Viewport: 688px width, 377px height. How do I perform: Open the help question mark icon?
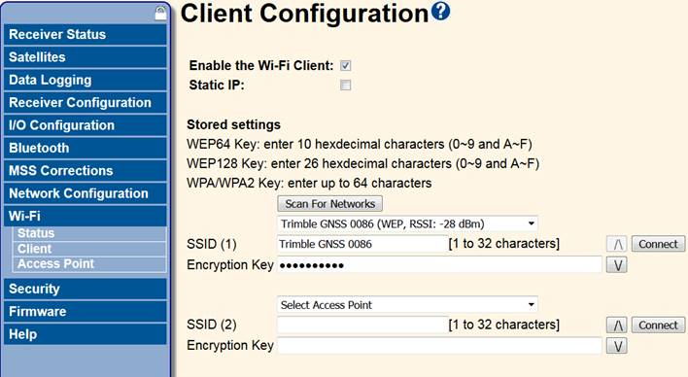pyautogui.click(x=440, y=11)
